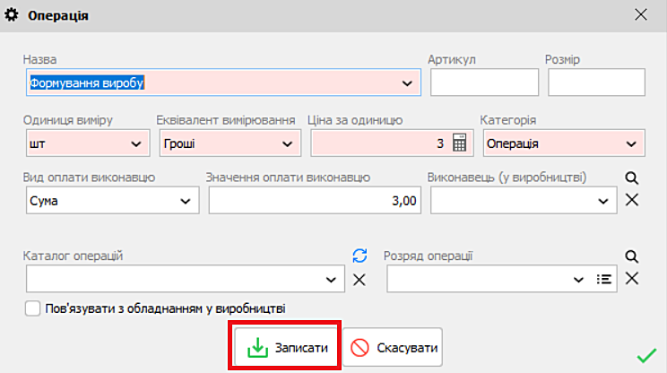This screenshot has width=667, height=373.
Task: Open Одиниця виміру dropdown
Action: [136, 143]
